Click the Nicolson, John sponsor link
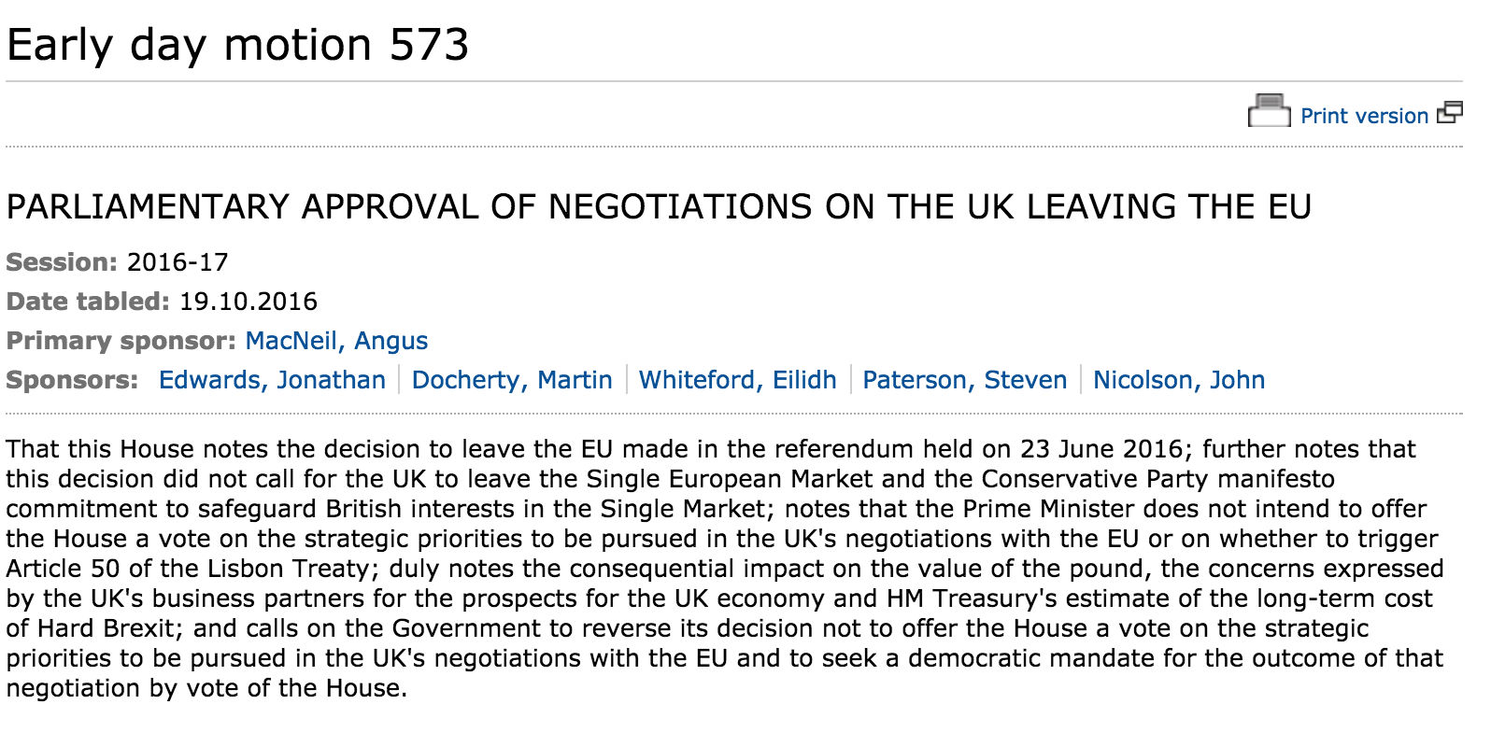 click(x=1179, y=380)
